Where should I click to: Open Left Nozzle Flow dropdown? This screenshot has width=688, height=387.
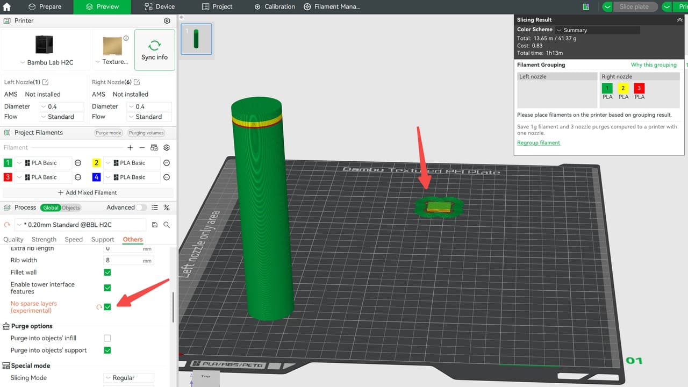(61, 117)
